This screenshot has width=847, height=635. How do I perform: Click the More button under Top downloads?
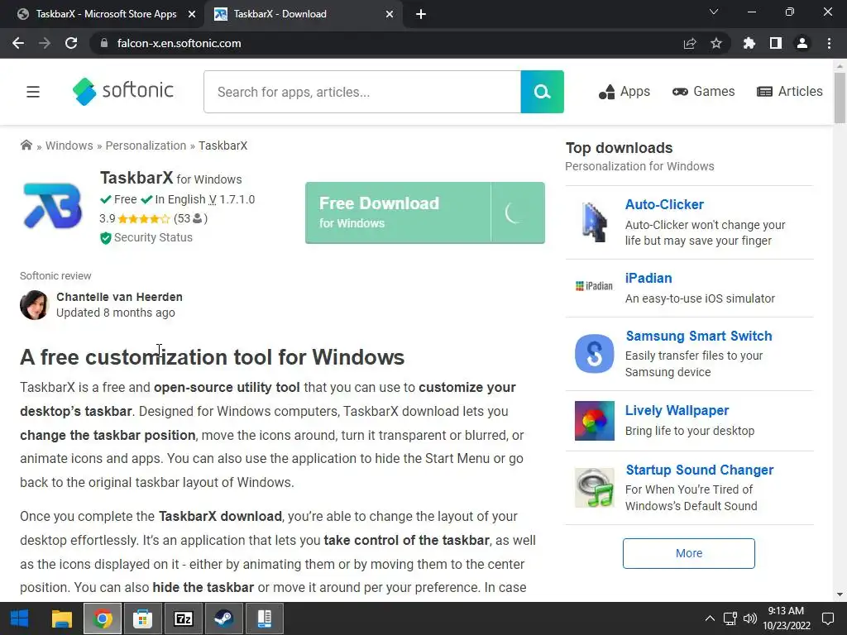(x=689, y=553)
